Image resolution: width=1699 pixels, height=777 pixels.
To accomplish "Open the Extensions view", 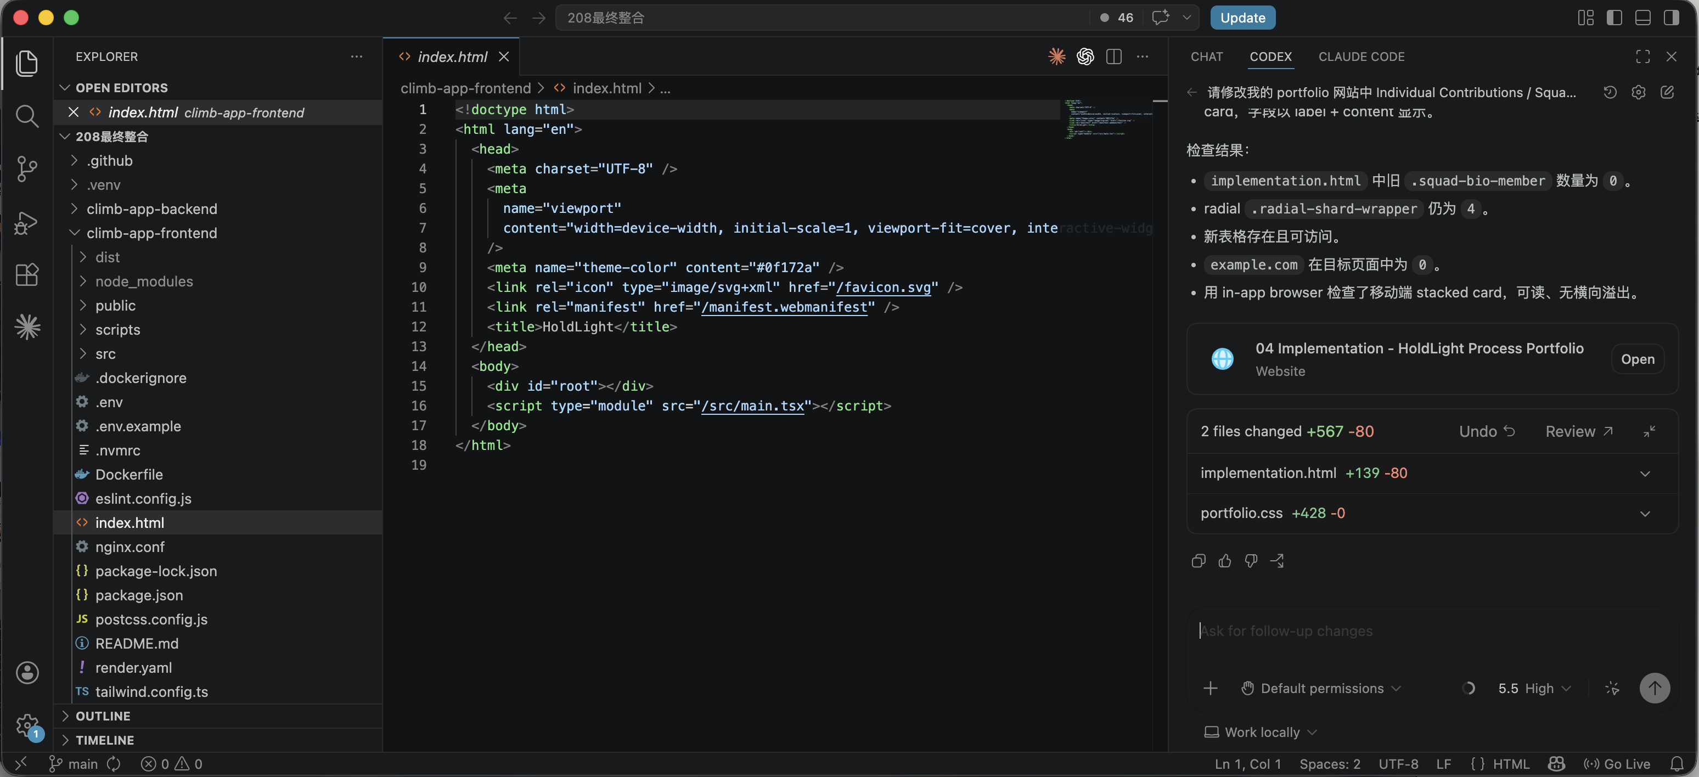I will pyautogui.click(x=26, y=274).
